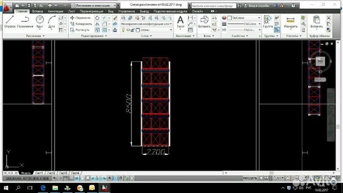343x193 pixels.
Task: Open the Лист1 layout tab
Action: click(38, 172)
